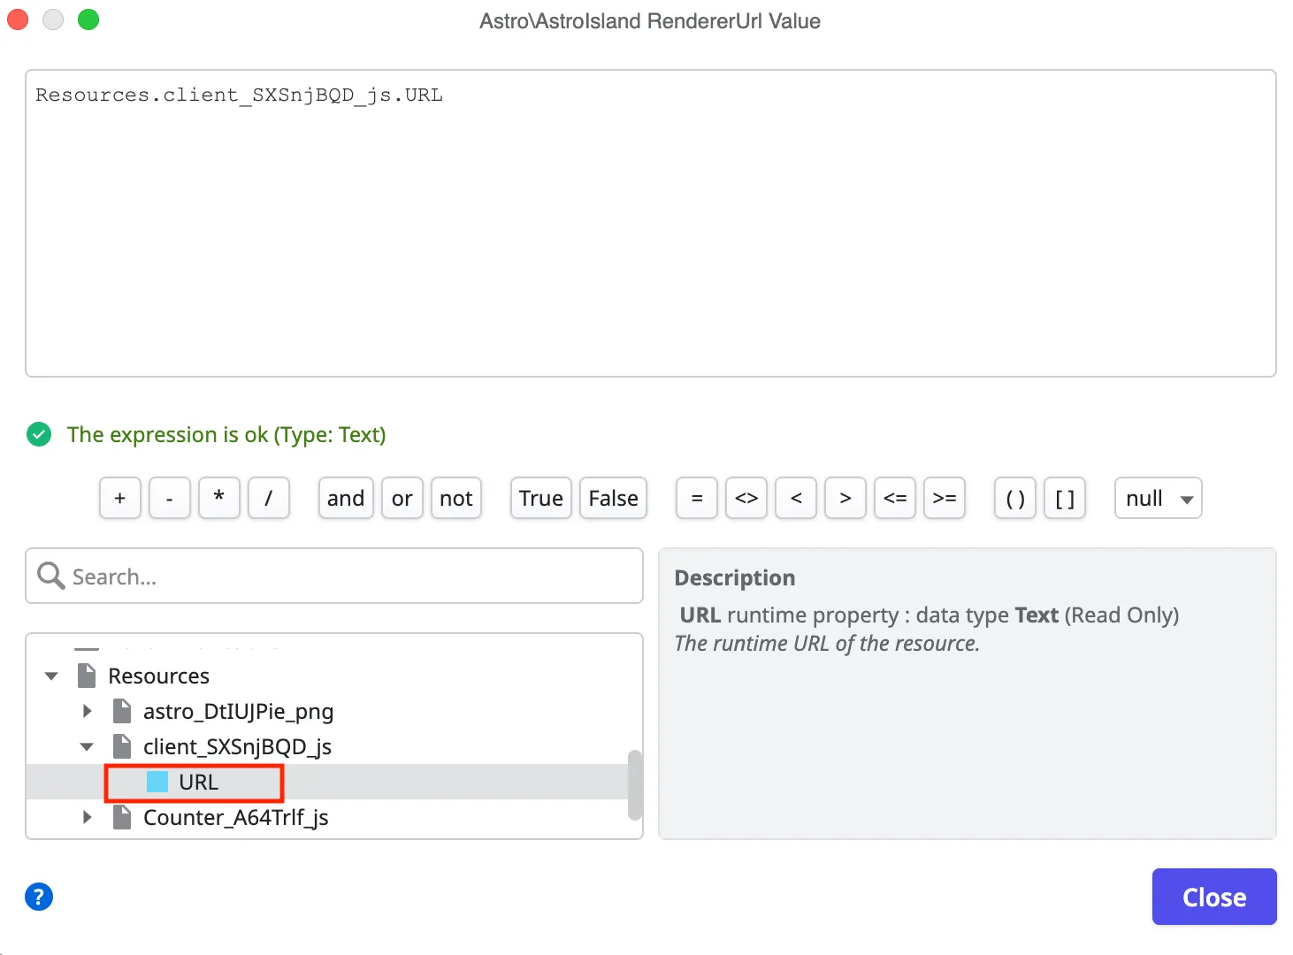Collapse the Resources tree node
The width and height of the screenshot is (1293, 955).
click(x=50, y=675)
